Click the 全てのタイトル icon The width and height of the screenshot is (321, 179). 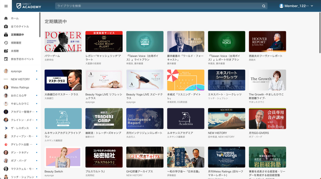(x=6, y=26)
